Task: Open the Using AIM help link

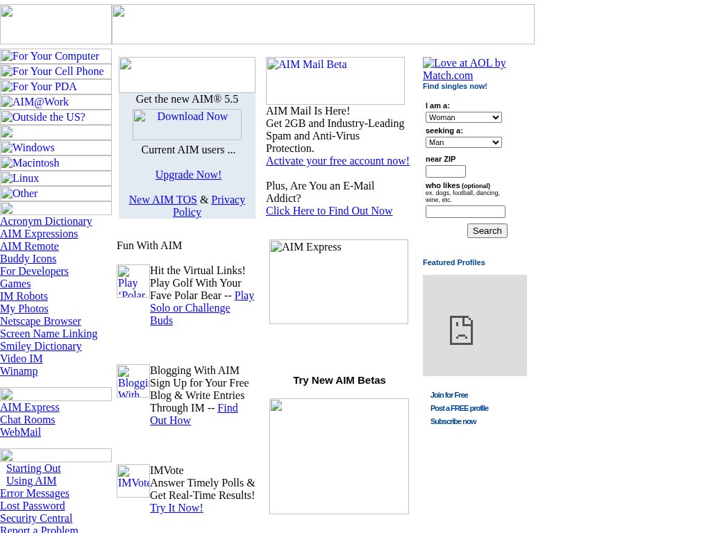Action: 31,481
